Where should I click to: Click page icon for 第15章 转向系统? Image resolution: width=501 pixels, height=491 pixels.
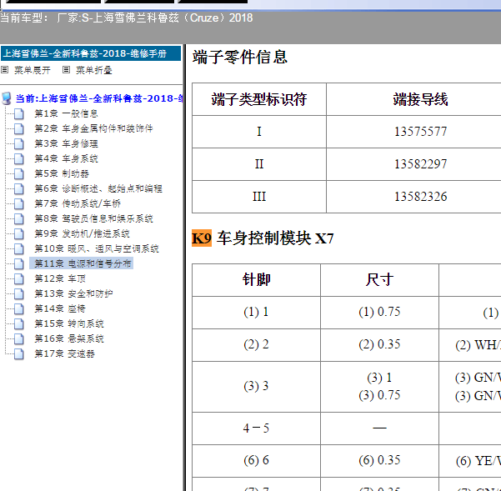click(19, 324)
